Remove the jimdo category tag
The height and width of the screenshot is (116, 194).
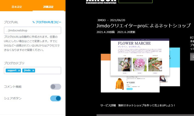coord(33,71)
